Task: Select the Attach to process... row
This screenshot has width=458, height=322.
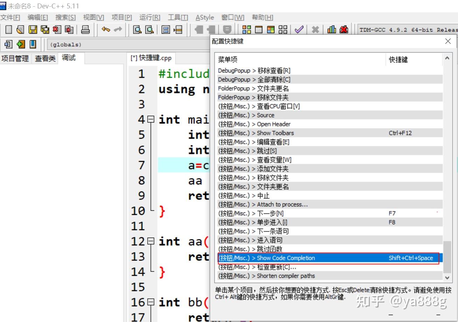Action: pyautogui.click(x=330, y=204)
